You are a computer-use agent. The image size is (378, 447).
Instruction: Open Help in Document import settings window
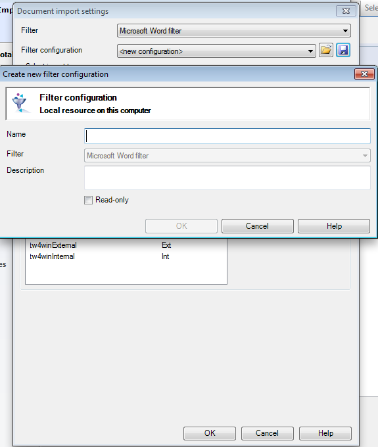click(x=325, y=433)
